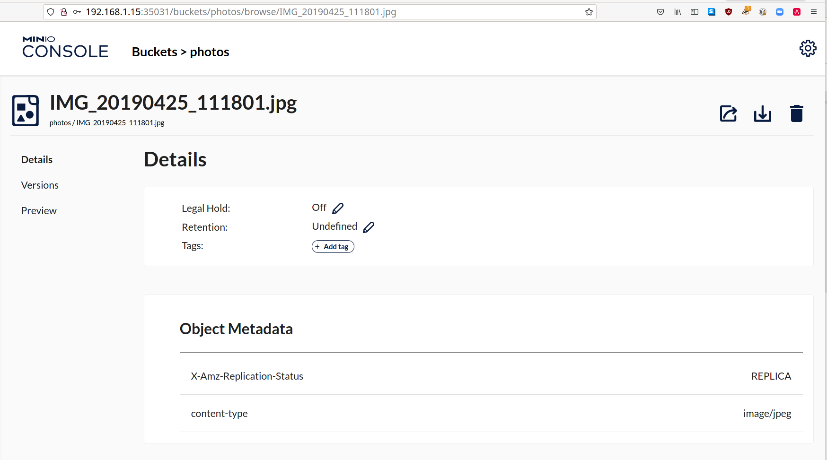Edit the Retention setting
827x460 pixels.
click(369, 227)
